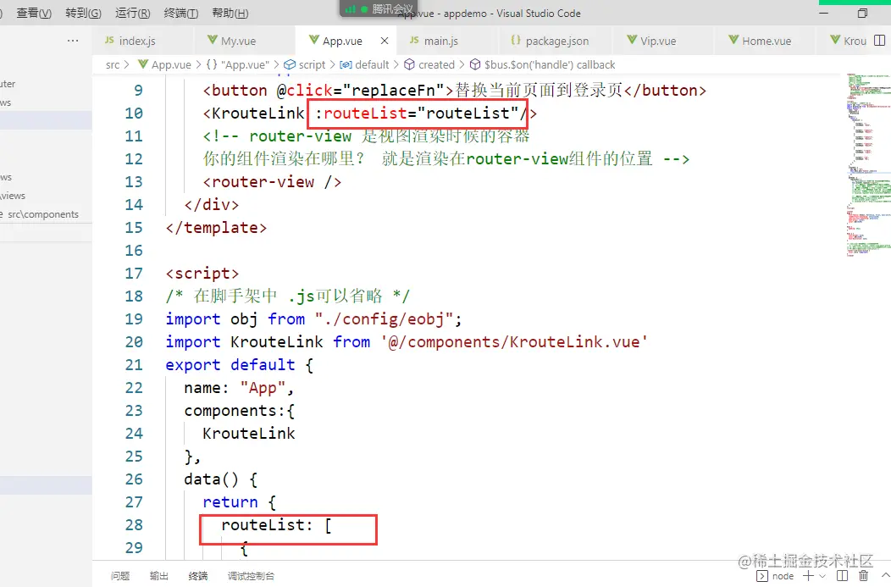The height and width of the screenshot is (587, 891).
Task: Open the 调试控制台 panel tab
Action: coord(252,576)
